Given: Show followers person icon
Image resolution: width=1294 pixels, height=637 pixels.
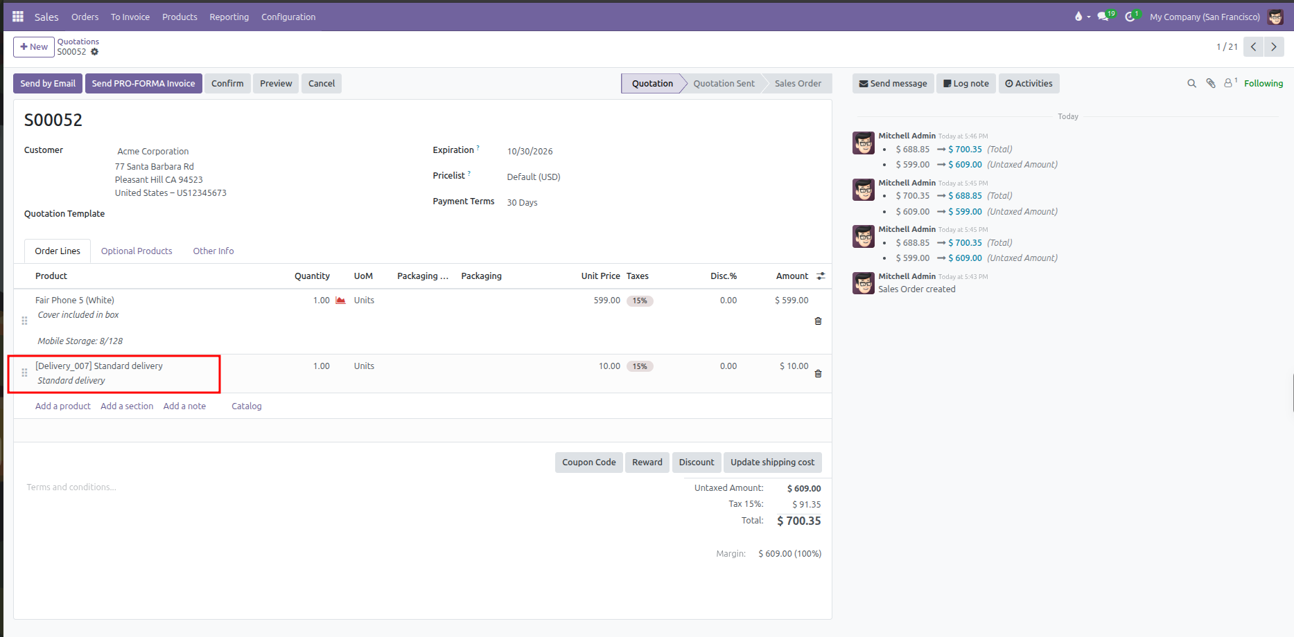Looking at the screenshot, I should click(x=1230, y=83).
